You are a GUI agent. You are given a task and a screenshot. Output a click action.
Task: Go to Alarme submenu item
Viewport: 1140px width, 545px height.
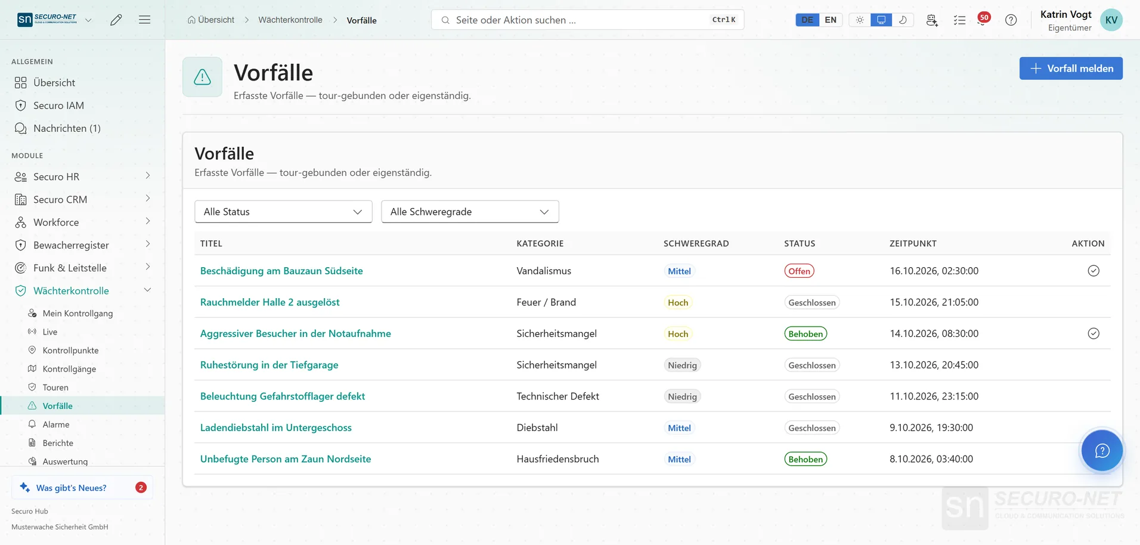click(x=56, y=424)
